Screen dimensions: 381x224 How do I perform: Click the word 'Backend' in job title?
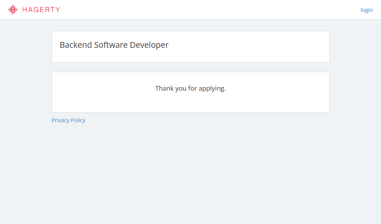[76, 45]
